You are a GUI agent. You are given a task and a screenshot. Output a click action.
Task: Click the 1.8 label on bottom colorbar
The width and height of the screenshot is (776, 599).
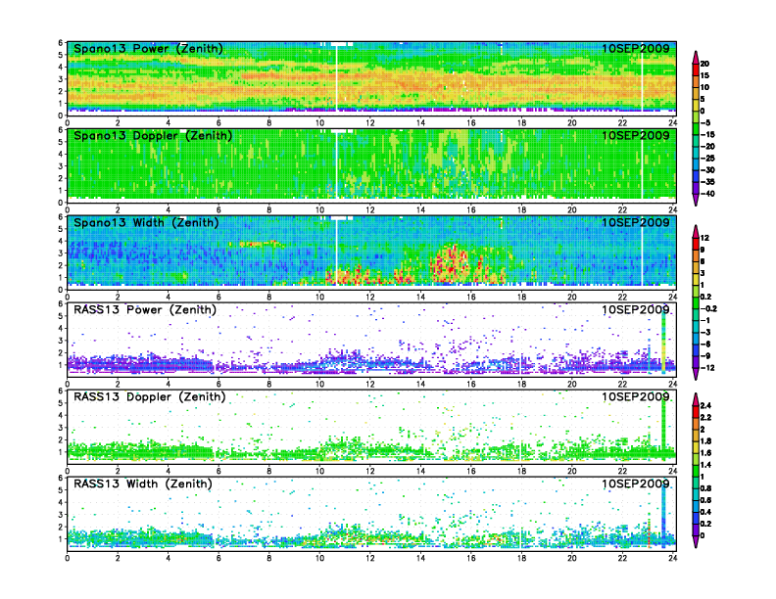705,441
